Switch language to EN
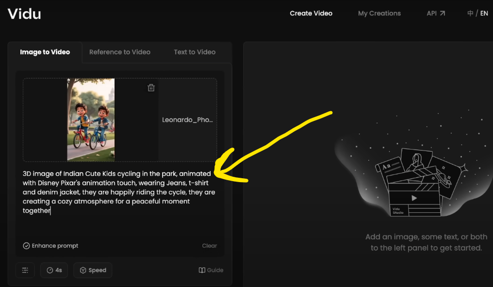The image size is (493, 287). click(x=484, y=13)
